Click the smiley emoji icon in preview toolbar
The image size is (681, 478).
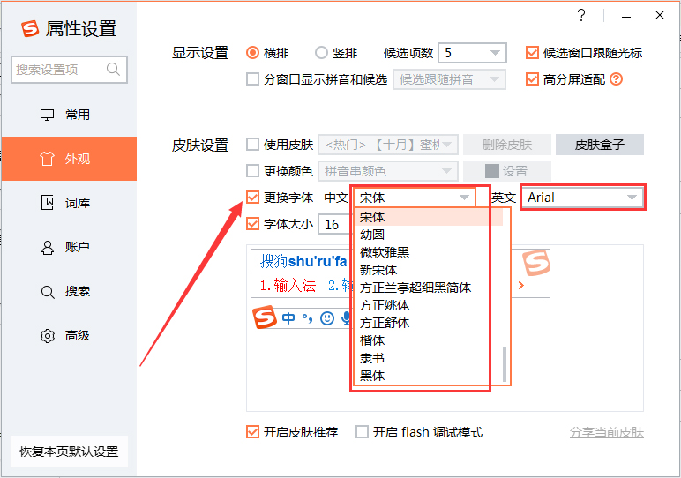tap(327, 318)
